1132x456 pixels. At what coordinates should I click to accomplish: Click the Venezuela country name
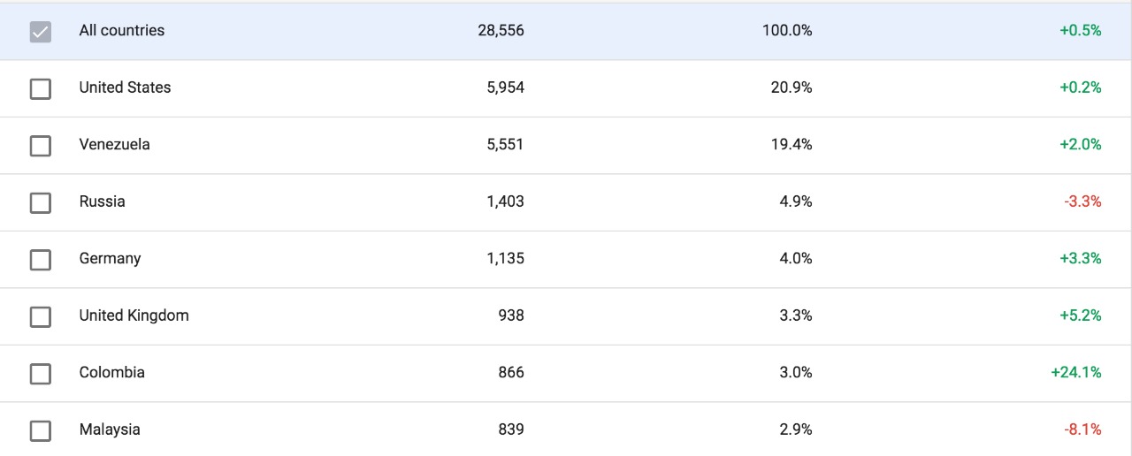tap(114, 144)
